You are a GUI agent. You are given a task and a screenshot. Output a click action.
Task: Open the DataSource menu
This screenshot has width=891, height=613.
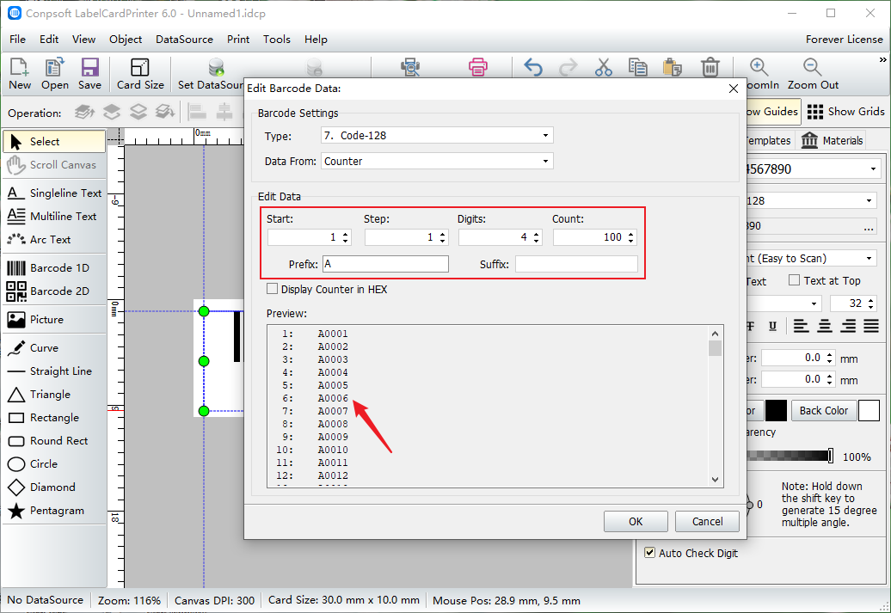point(184,40)
